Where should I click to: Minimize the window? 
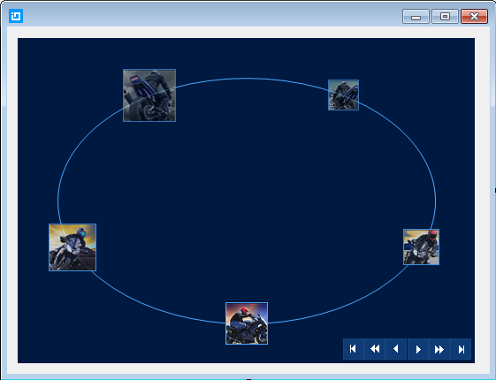point(416,17)
